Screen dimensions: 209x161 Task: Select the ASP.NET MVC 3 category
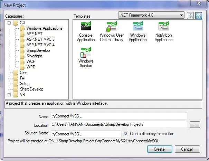point(40,39)
